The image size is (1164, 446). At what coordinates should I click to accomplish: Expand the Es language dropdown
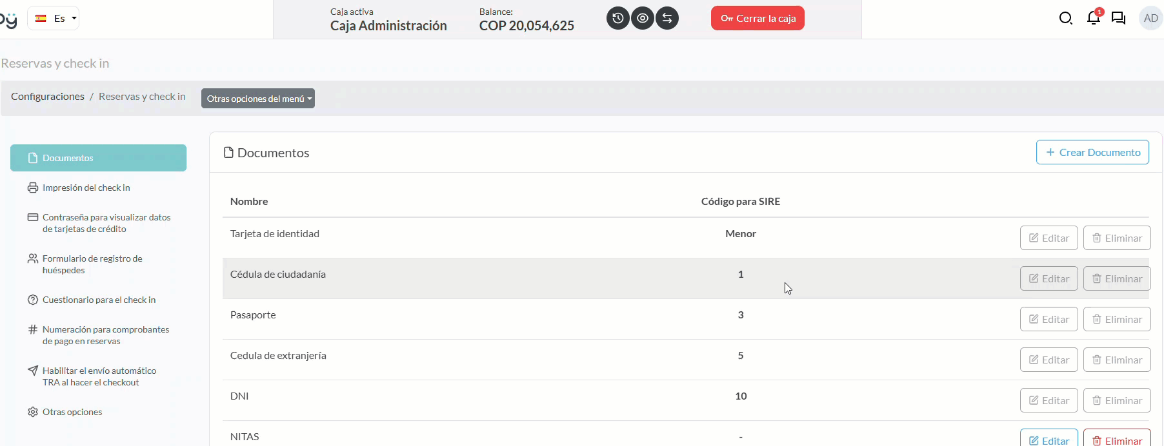[x=53, y=18]
